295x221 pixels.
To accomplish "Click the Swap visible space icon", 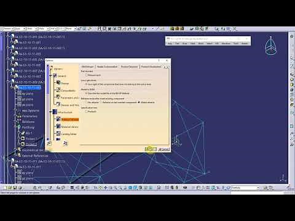I will (x=151, y=187).
